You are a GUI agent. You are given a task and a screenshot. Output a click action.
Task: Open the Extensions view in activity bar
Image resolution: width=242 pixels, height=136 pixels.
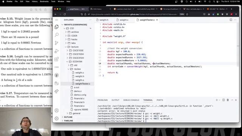57,59
